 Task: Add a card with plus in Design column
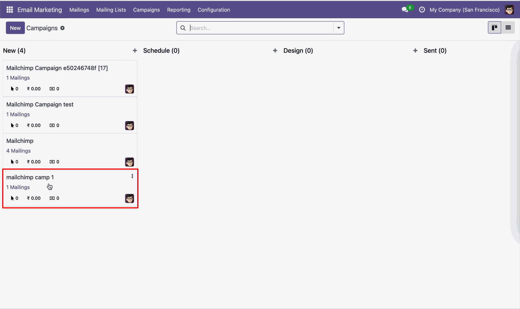coord(415,51)
